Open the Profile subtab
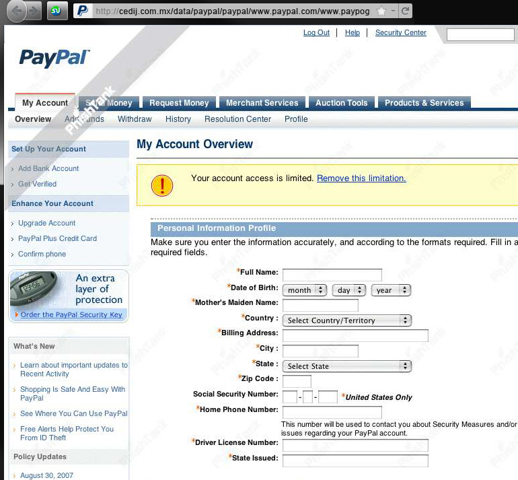The image size is (518, 480). coord(296,119)
